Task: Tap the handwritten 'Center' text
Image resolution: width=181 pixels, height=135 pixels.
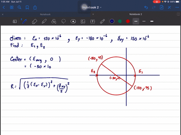Action: (16, 59)
